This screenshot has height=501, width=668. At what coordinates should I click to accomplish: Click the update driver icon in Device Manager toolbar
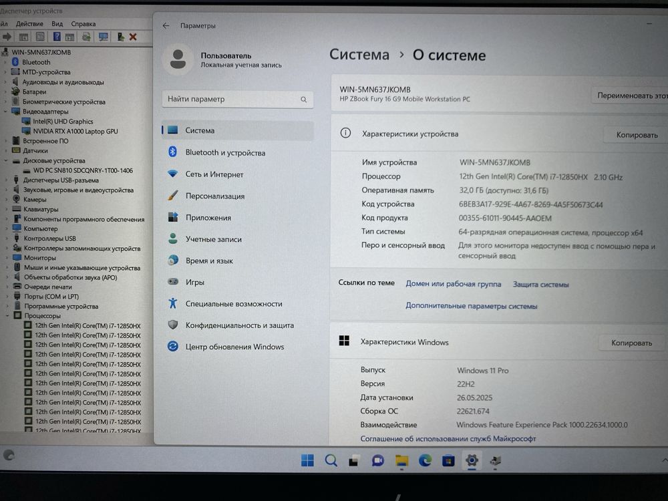click(120, 37)
